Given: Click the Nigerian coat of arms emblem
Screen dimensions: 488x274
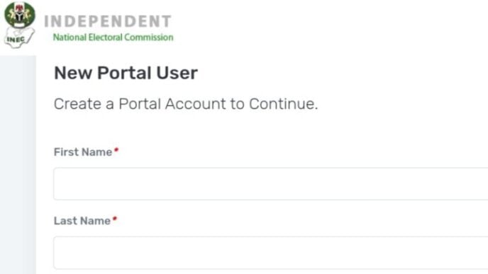Looking at the screenshot, I should click(x=20, y=14).
